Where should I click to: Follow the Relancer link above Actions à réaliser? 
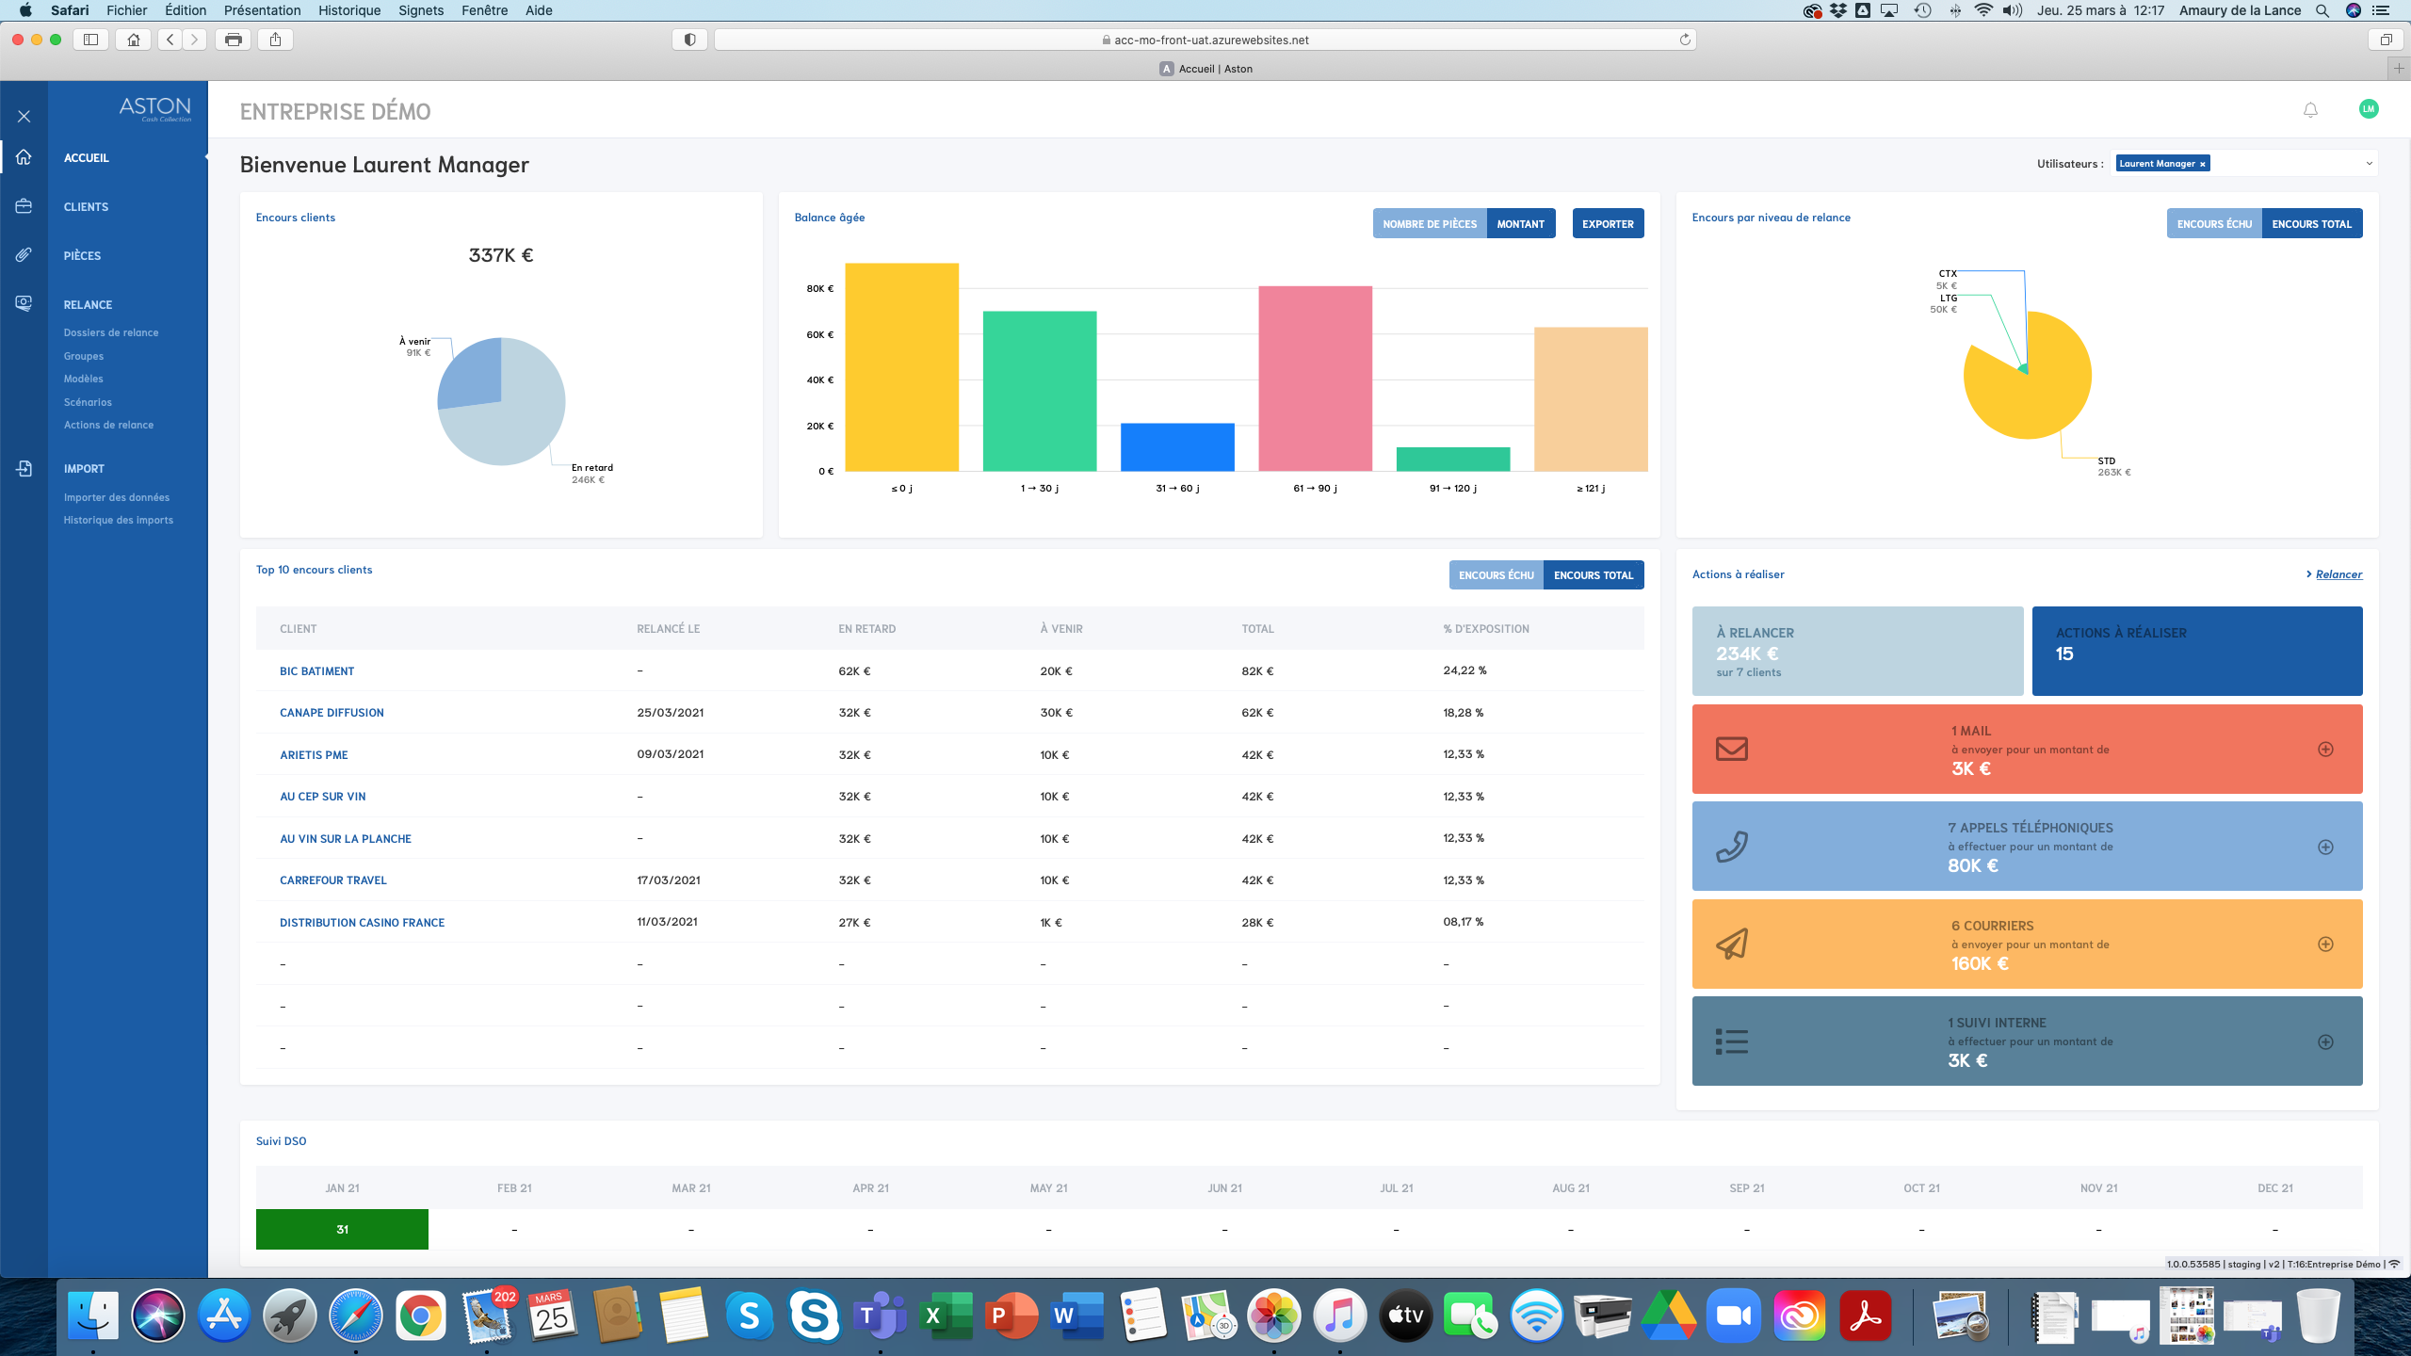pos(2338,573)
